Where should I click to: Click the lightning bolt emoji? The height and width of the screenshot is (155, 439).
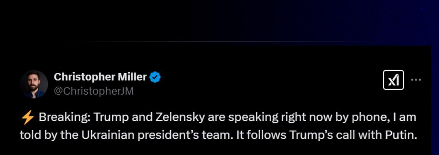[27, 118]
